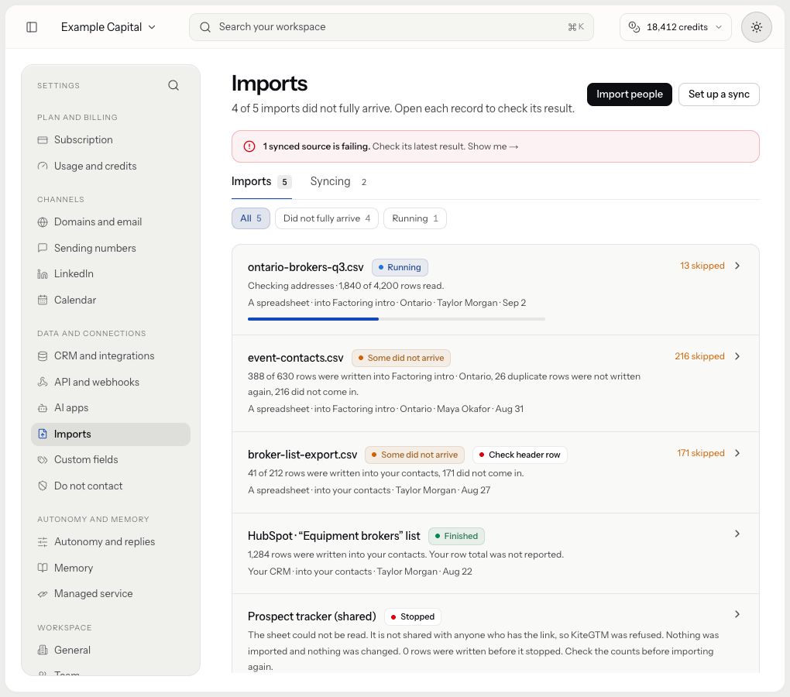This screenshot has width=790, height=697.
Task: Expand the broker-list-export.csv row chevron
Action: click(x=737, y=453)
